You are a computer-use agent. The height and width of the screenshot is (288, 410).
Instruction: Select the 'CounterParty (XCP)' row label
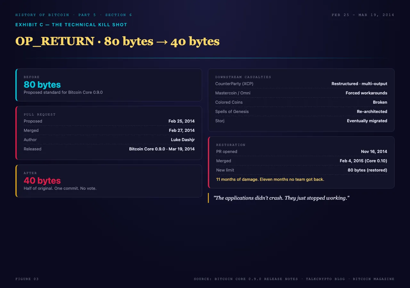(x=234, y=84)
